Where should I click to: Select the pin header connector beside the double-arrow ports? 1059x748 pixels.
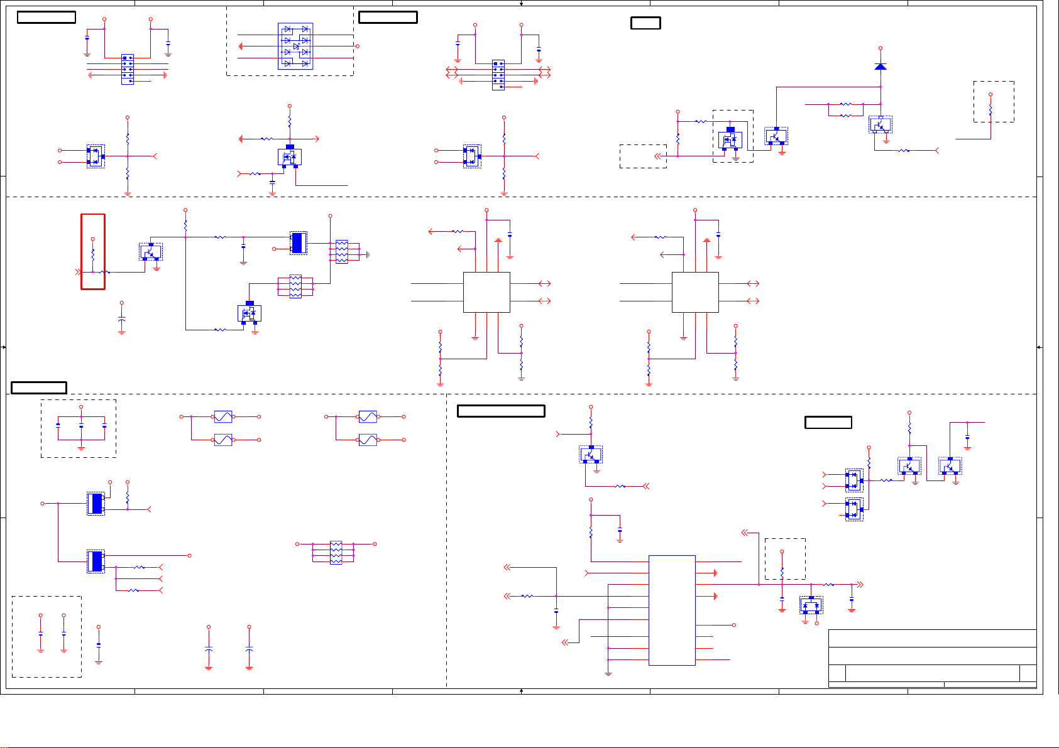coord(498,75)
